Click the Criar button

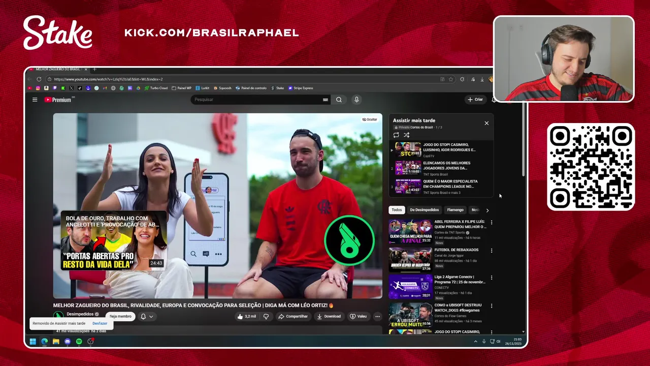pyautogui.click(x=475, y=100)
